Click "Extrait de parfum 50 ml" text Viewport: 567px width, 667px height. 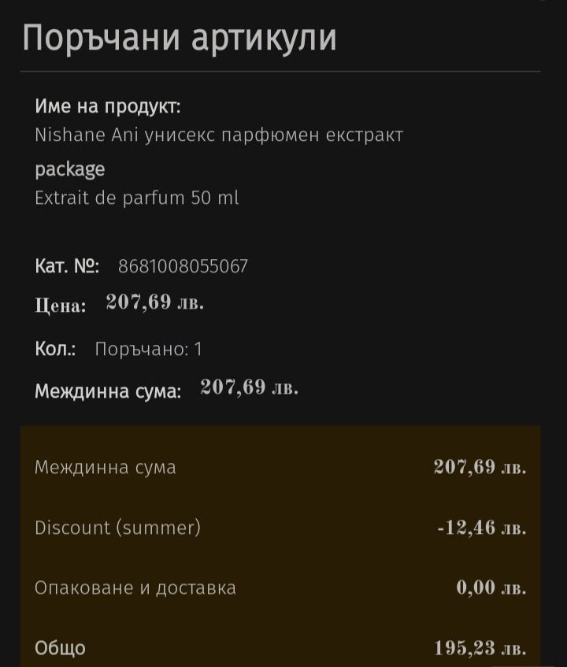click(136, 198)
